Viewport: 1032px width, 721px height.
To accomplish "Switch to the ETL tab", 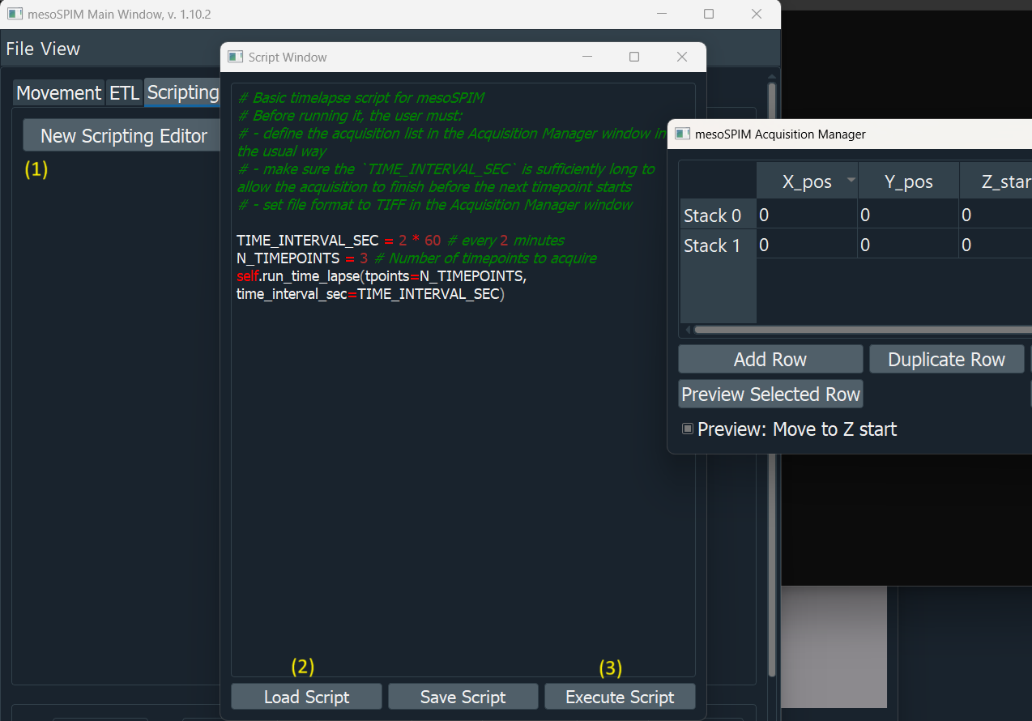I will click(125, 93).
